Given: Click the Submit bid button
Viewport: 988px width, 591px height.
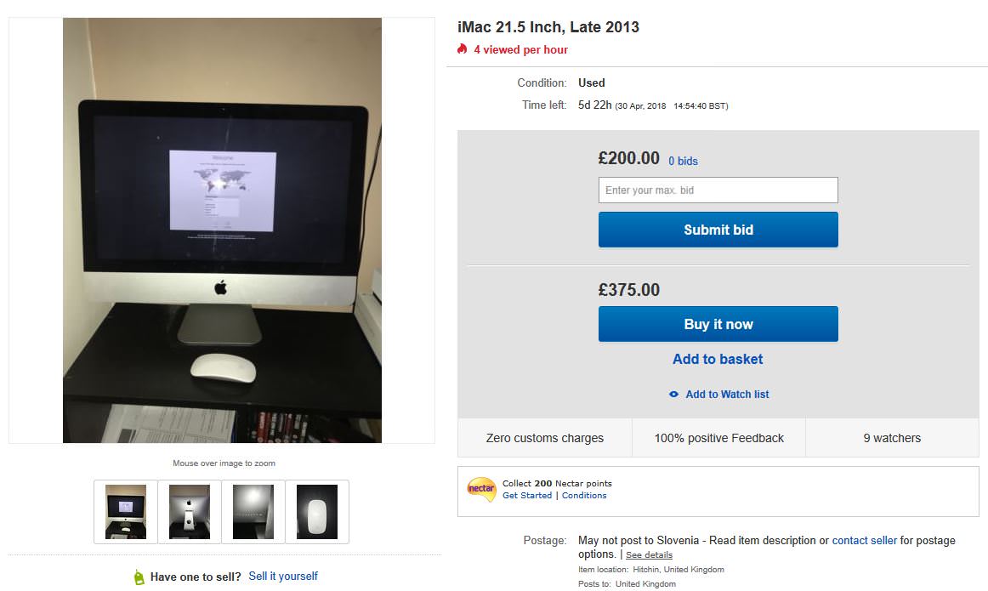Looking at the screenshot, I should (718, 230).
